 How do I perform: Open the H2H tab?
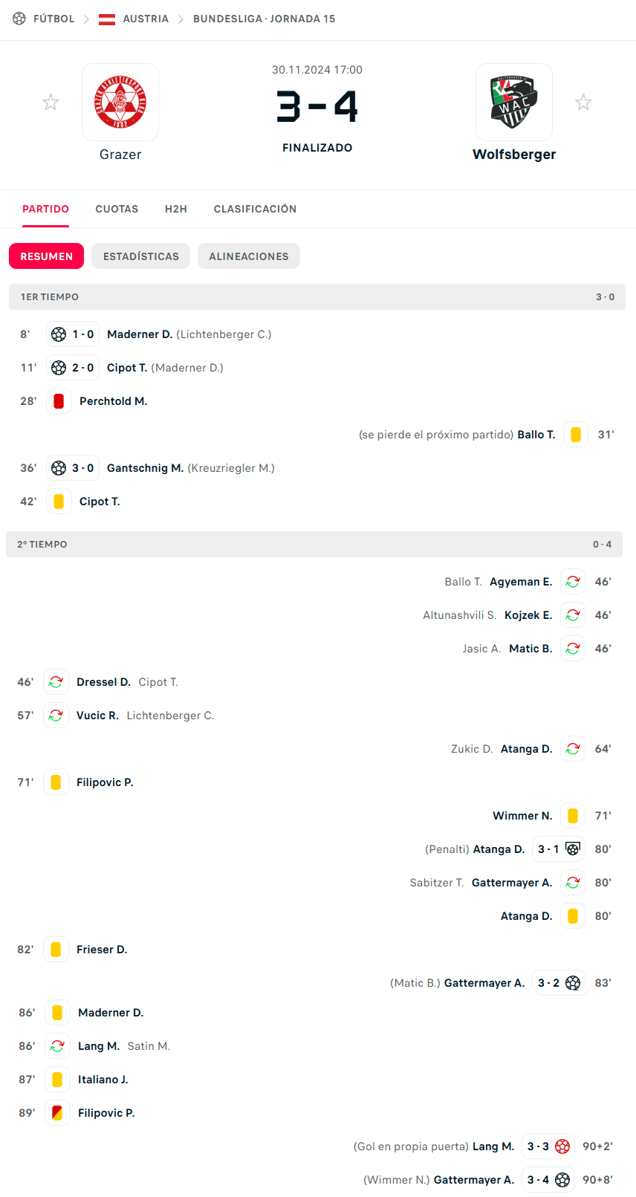pyautogui.click(x=176, y=209)
